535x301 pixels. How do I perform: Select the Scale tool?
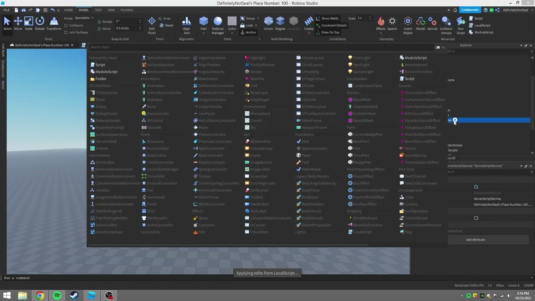[x=28, y=23]
